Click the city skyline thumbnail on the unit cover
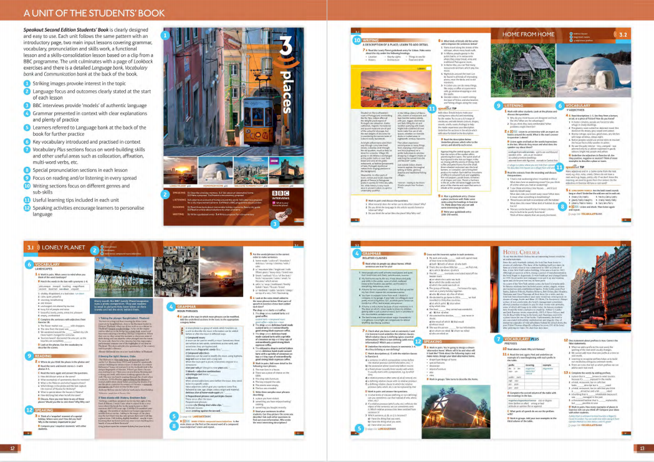The height and width of the screenshot is (462, 654). pyautogui.click(x=251, y=171)
